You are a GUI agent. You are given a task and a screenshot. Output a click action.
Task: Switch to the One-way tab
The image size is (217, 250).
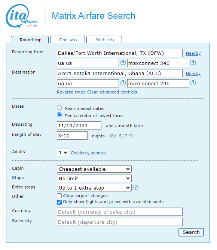click(68, 39)
